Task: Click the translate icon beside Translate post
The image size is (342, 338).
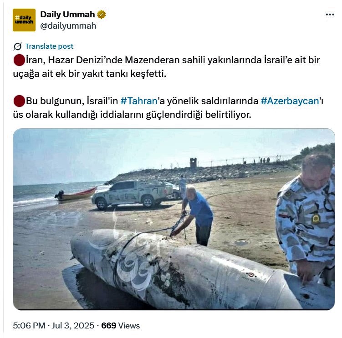Action: click(17, 46)
